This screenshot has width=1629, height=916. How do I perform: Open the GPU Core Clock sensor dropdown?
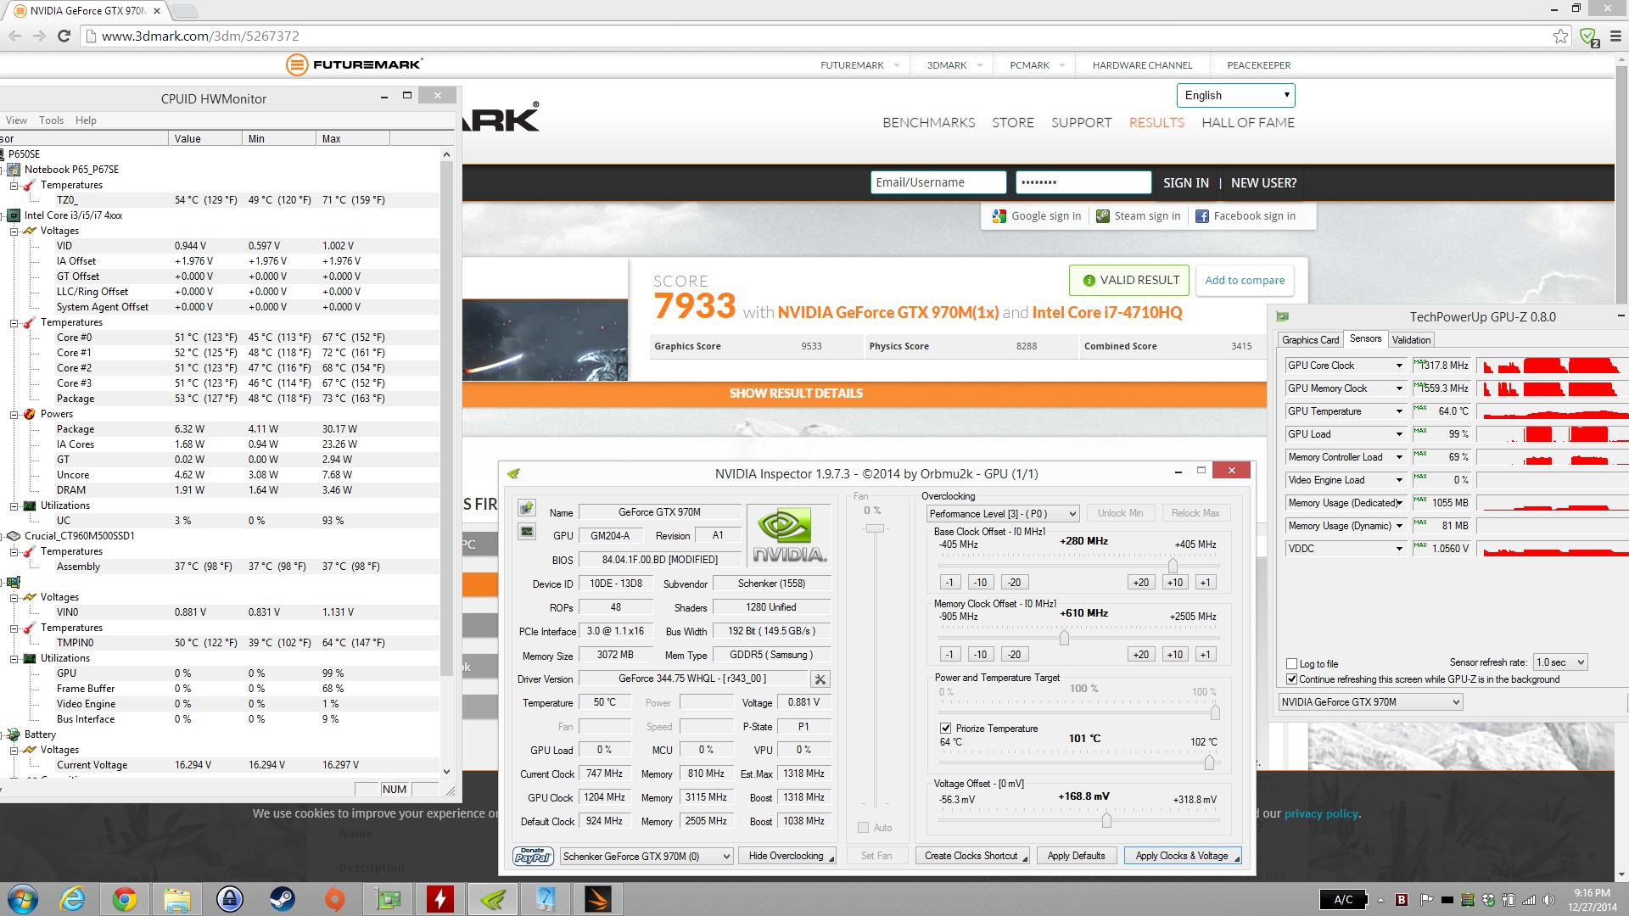coord(1399,366)
